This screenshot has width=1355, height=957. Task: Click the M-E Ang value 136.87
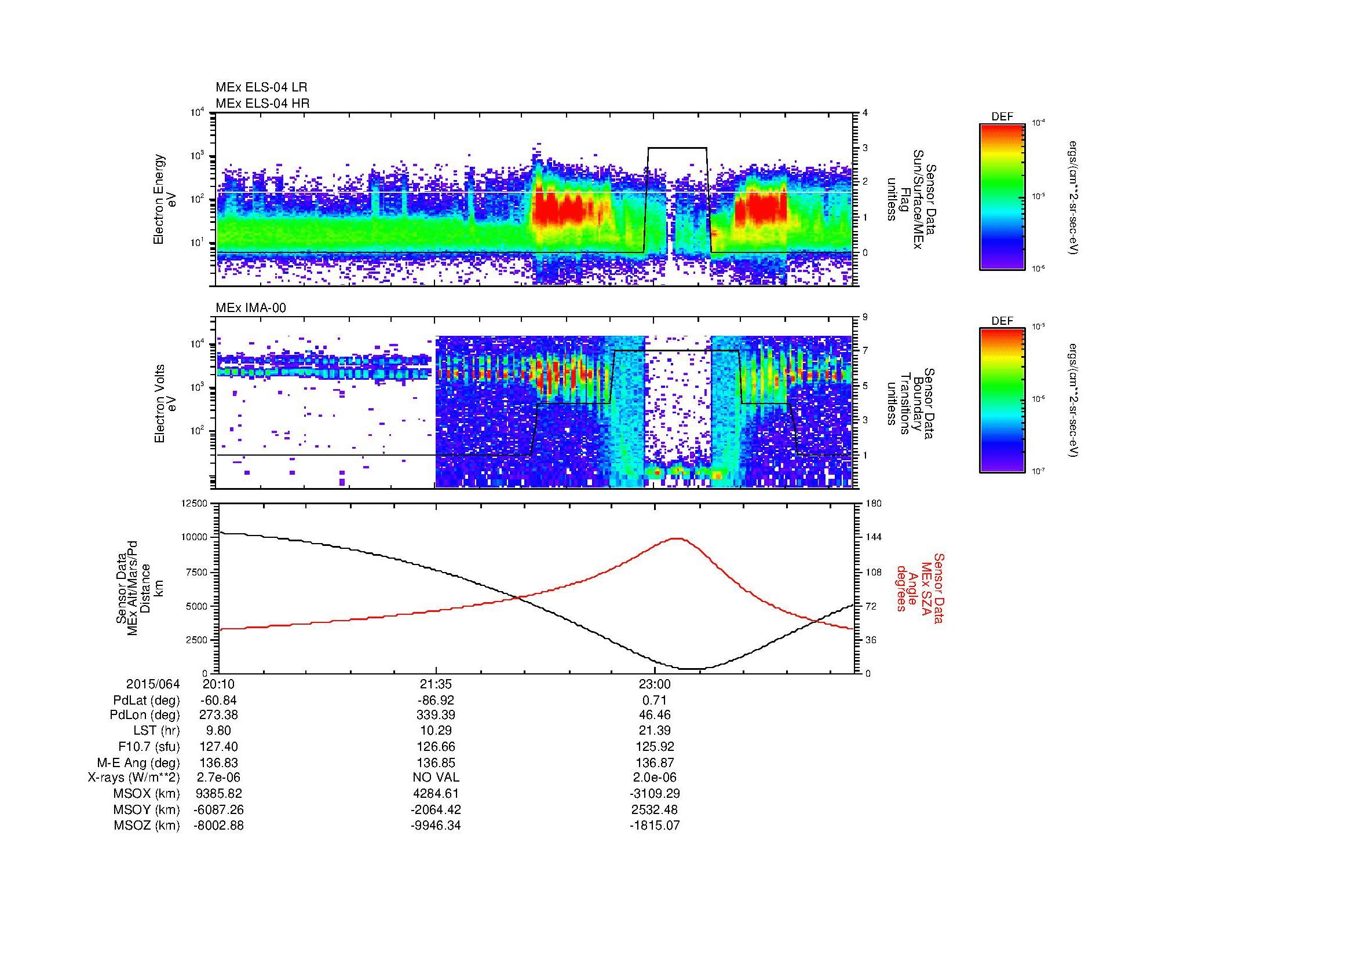tap(655, 762)
